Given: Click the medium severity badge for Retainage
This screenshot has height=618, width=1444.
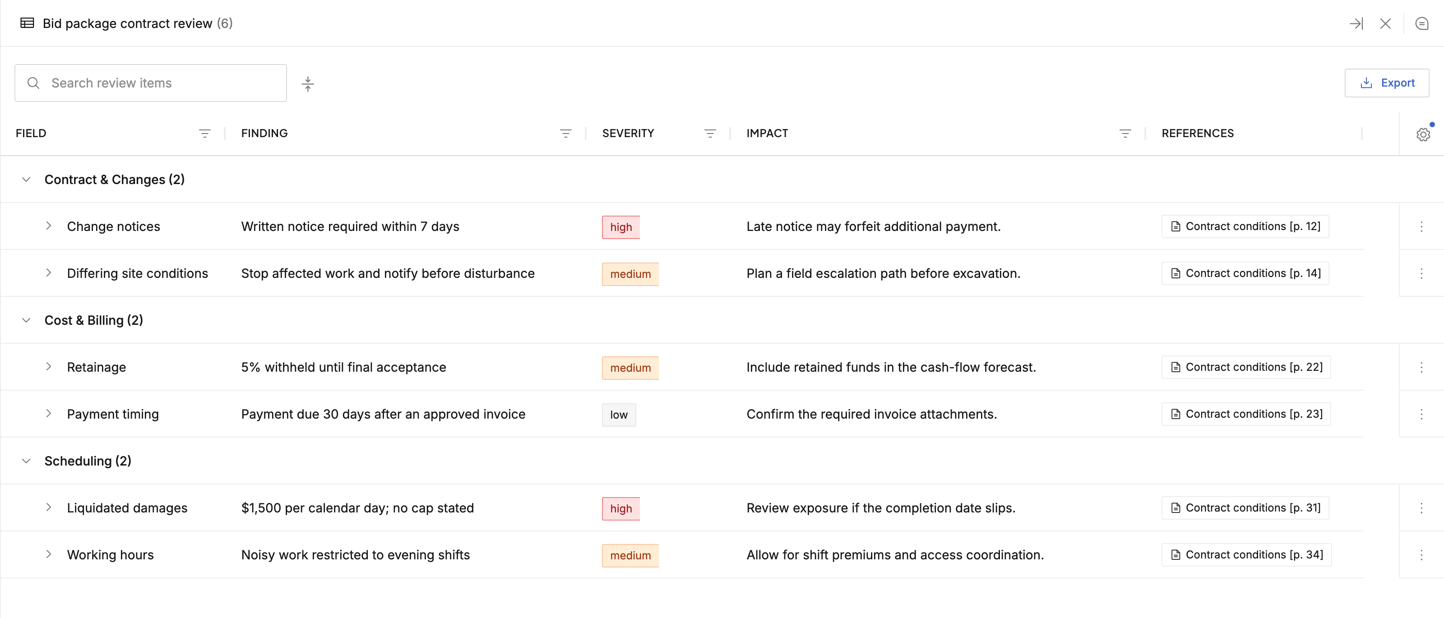Looking at the screenshot, I should pos(630,368).
